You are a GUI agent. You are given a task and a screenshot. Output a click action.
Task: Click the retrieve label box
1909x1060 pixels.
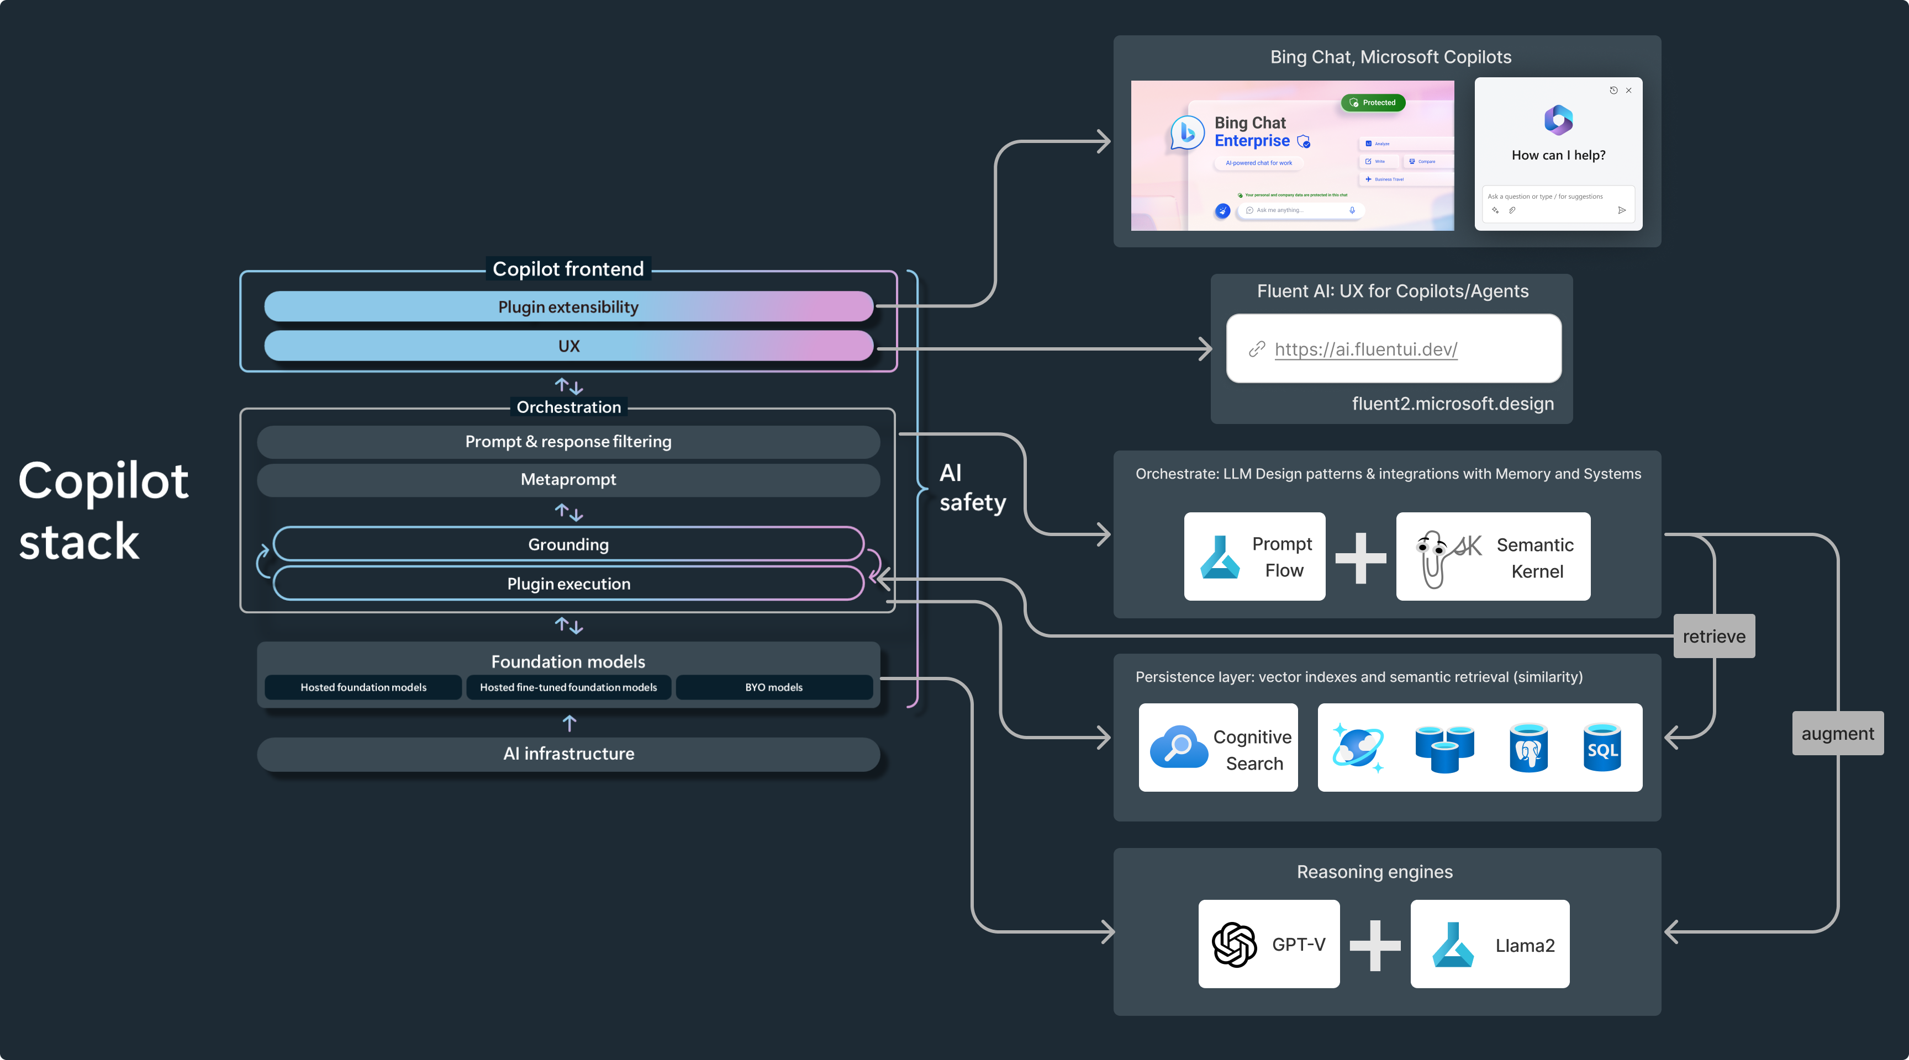pos(1713,637)
